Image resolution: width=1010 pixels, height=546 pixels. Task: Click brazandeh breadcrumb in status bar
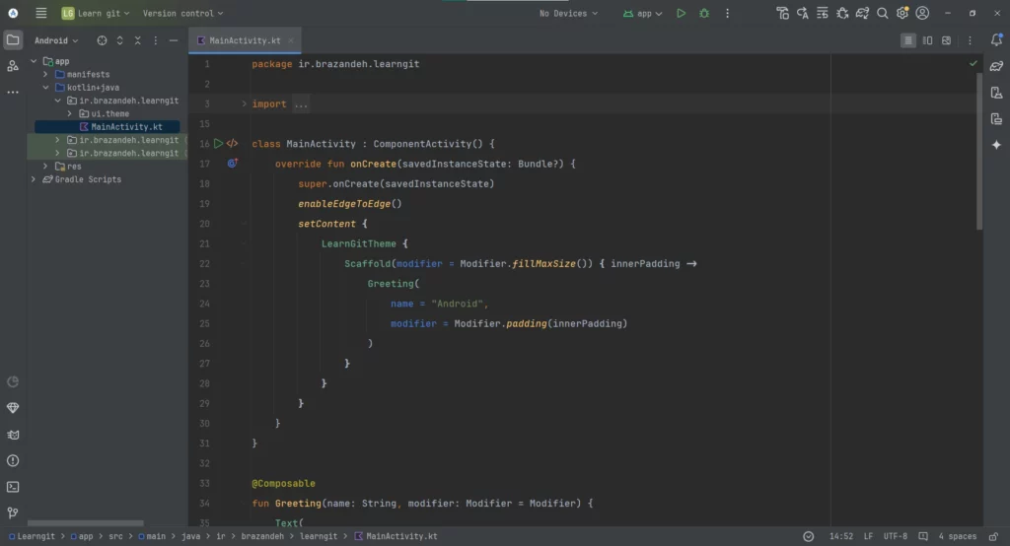pyautogui.click(x=262, y=536)
